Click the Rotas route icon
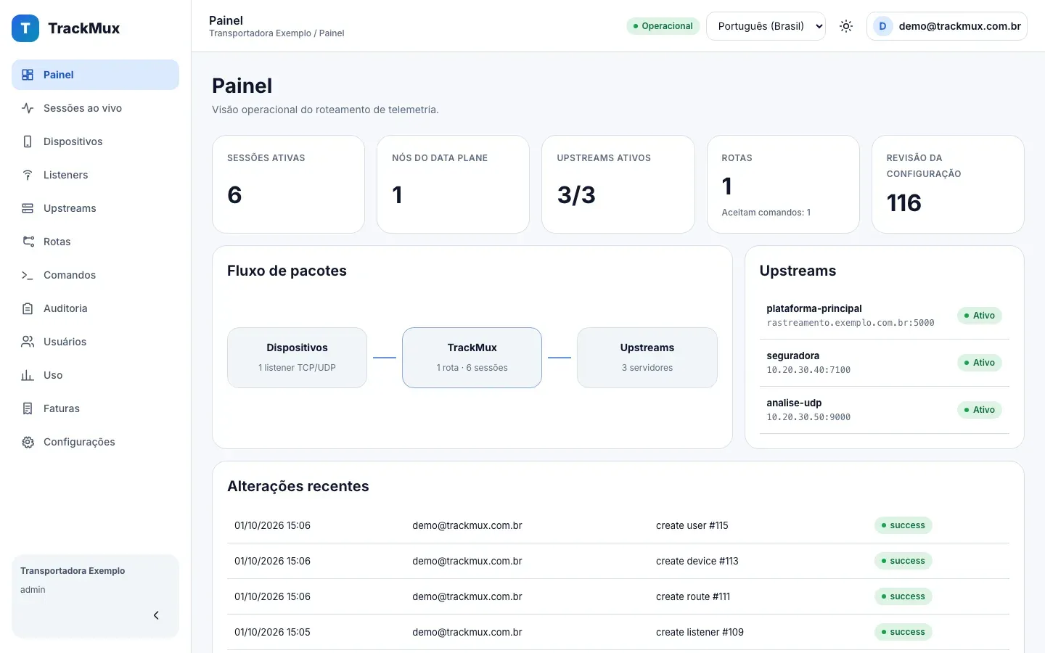1045x653 pixels. click(28, 242)
